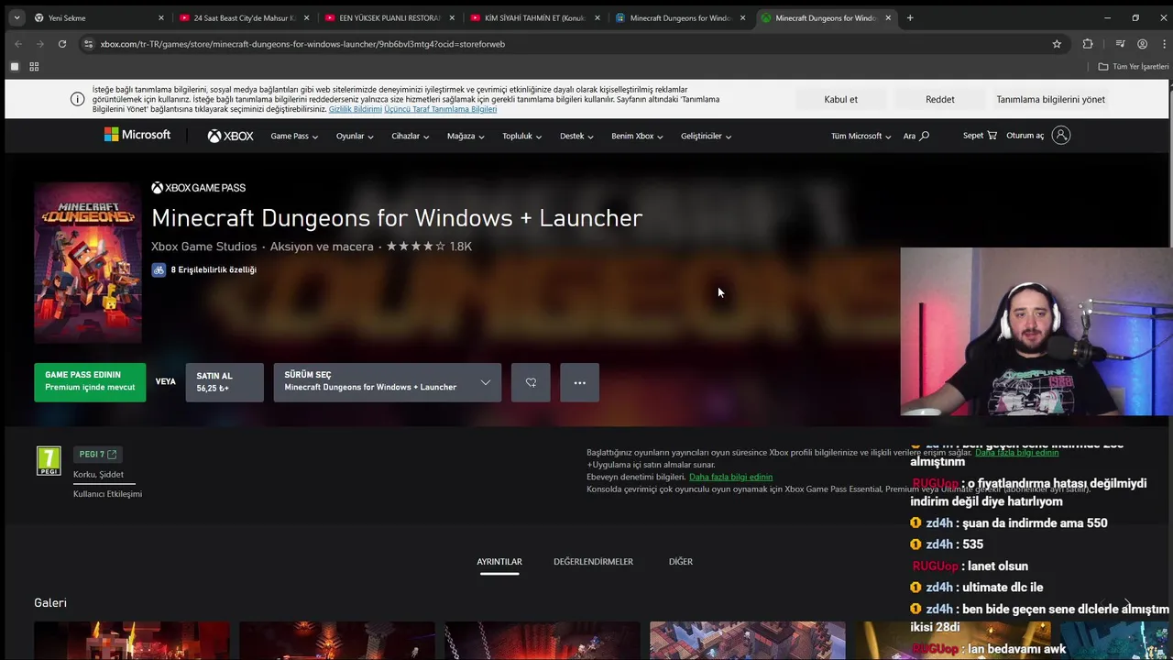Open Üçüncü Taraf Tanımlama Bilgileri link
Viewport: 1173px width, 660px height.
(441, 109)
